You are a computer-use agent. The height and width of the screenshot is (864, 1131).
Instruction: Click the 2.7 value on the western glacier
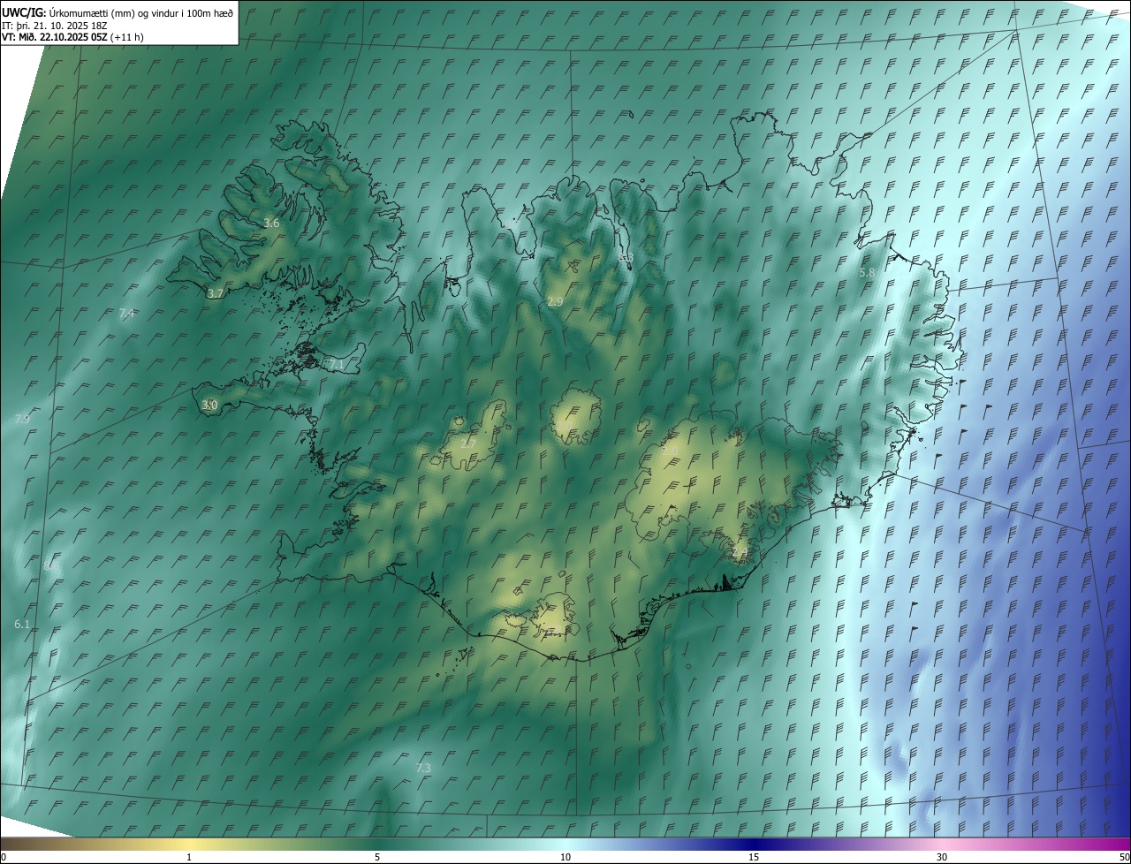(468, 443)
